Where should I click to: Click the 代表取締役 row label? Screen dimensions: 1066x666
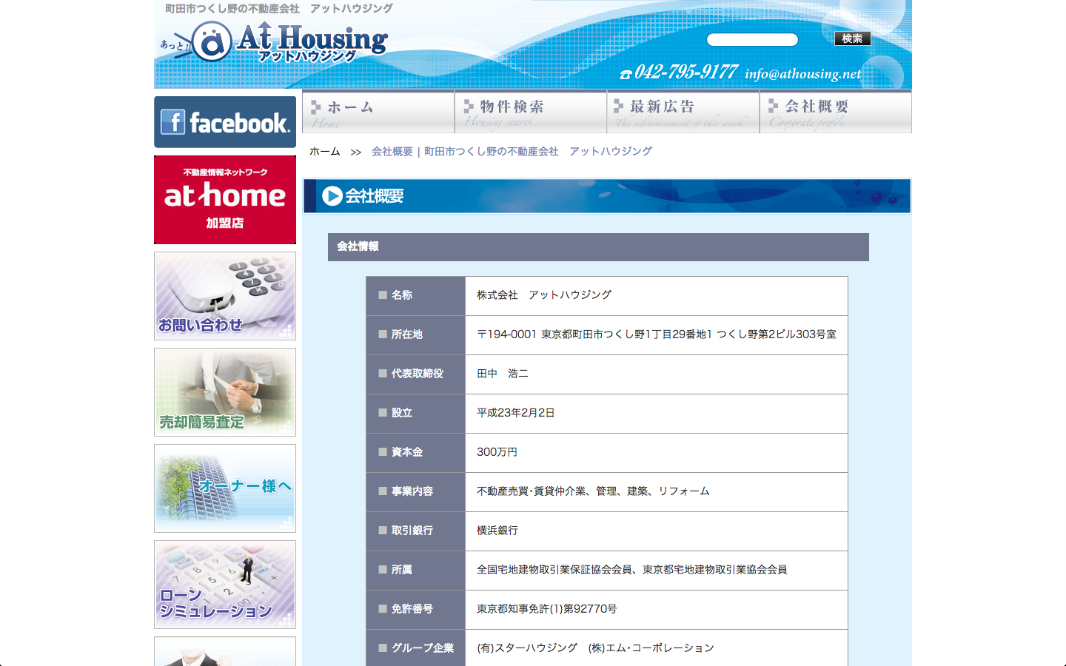coord(418,374)
